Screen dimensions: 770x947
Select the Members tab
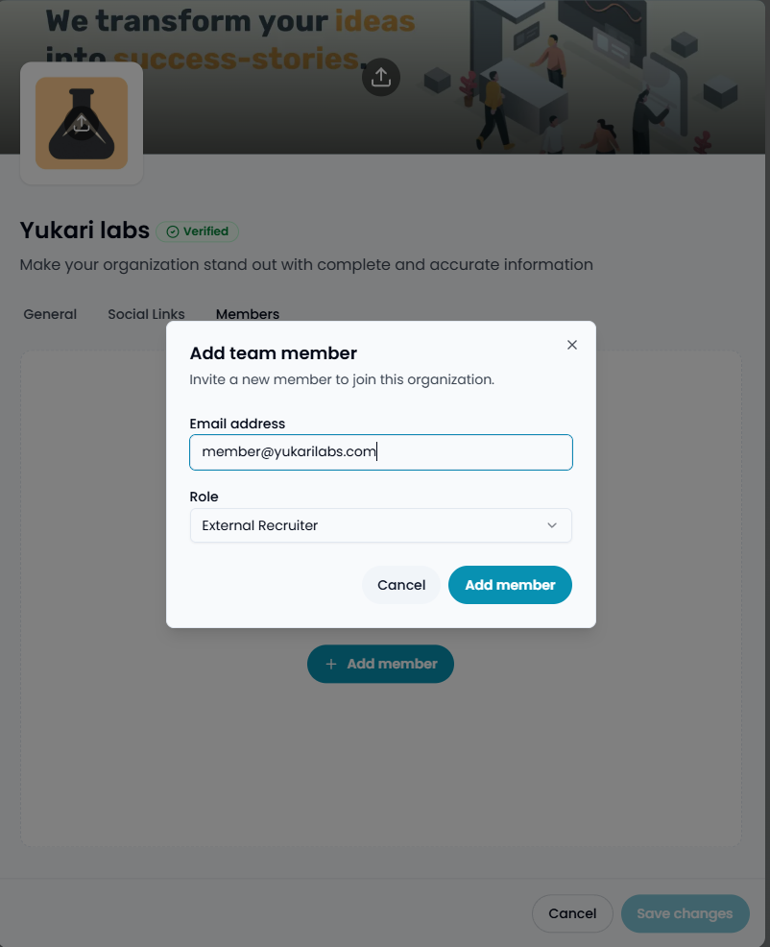[247, 314]
